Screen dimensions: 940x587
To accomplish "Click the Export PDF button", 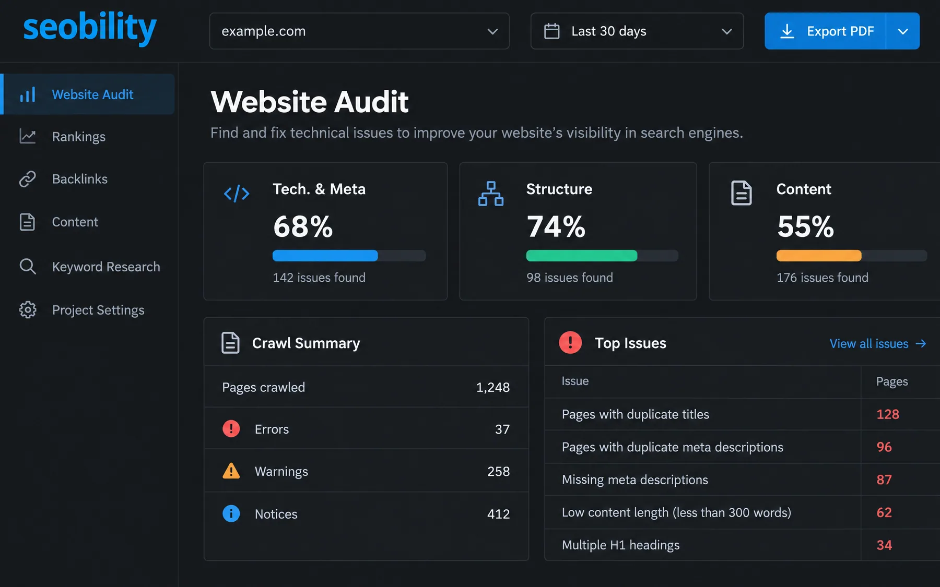I will click(825, 31).
